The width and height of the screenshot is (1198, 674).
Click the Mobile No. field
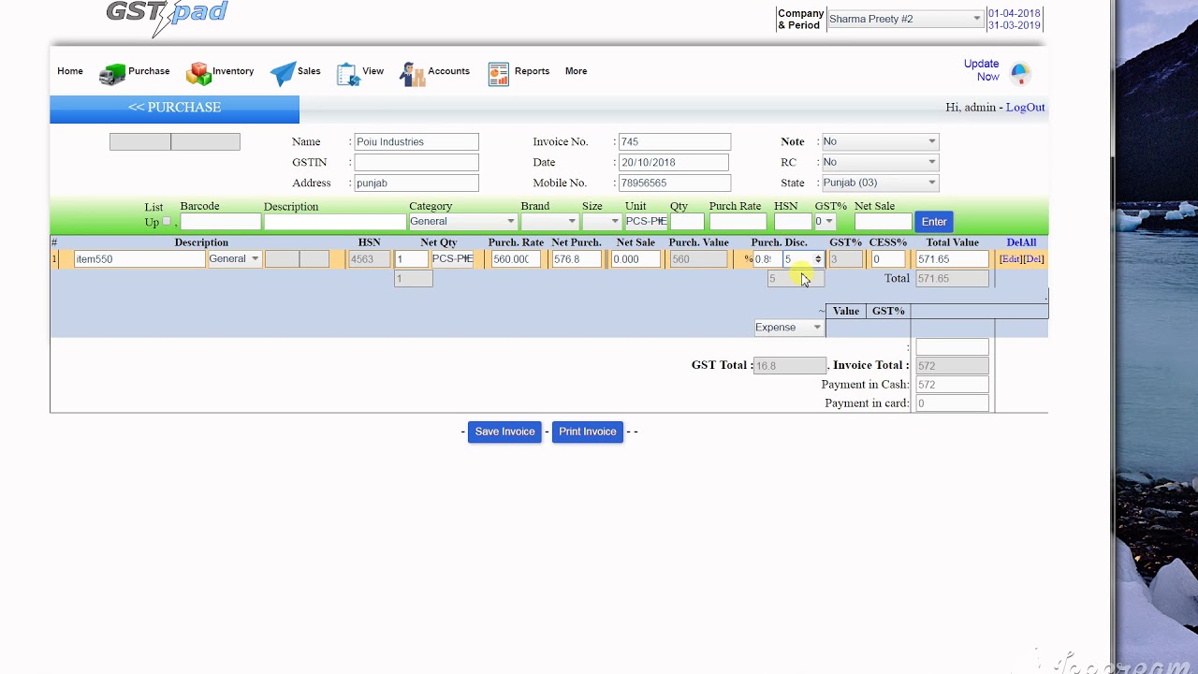(x=674, y=183)
